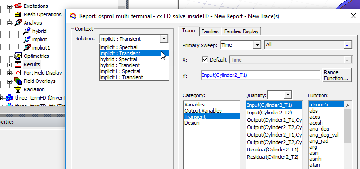
Task: Select the abs function
Action: 327,111
